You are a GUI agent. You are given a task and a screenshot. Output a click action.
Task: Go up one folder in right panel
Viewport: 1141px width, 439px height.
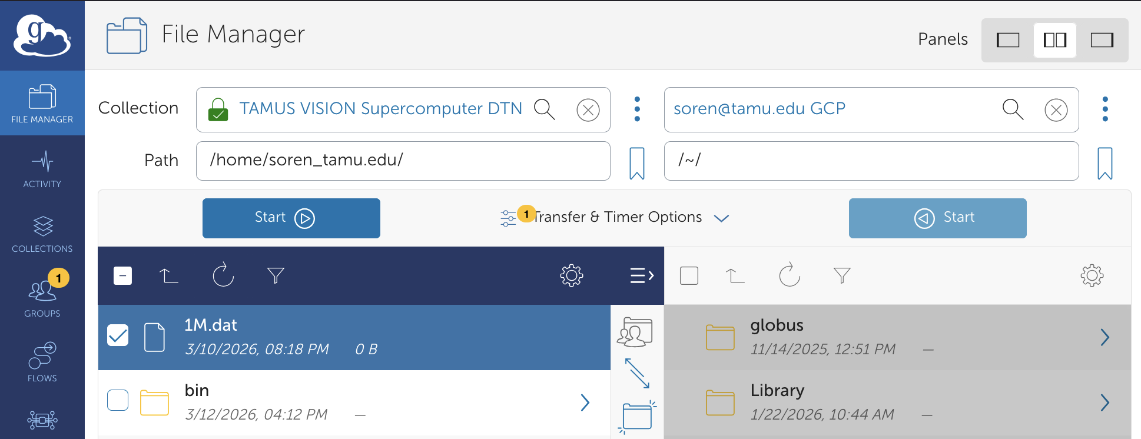[x=735, y=275]
